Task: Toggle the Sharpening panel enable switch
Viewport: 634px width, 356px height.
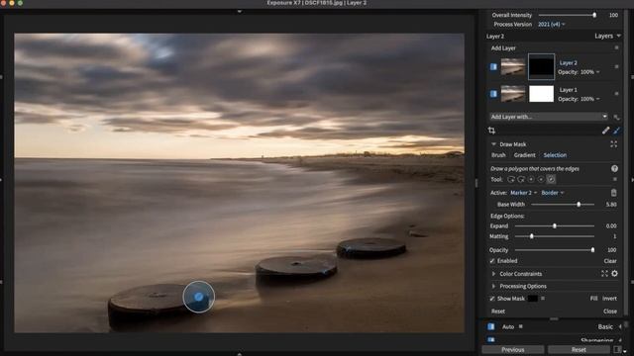Action: (x=491, y=340)
